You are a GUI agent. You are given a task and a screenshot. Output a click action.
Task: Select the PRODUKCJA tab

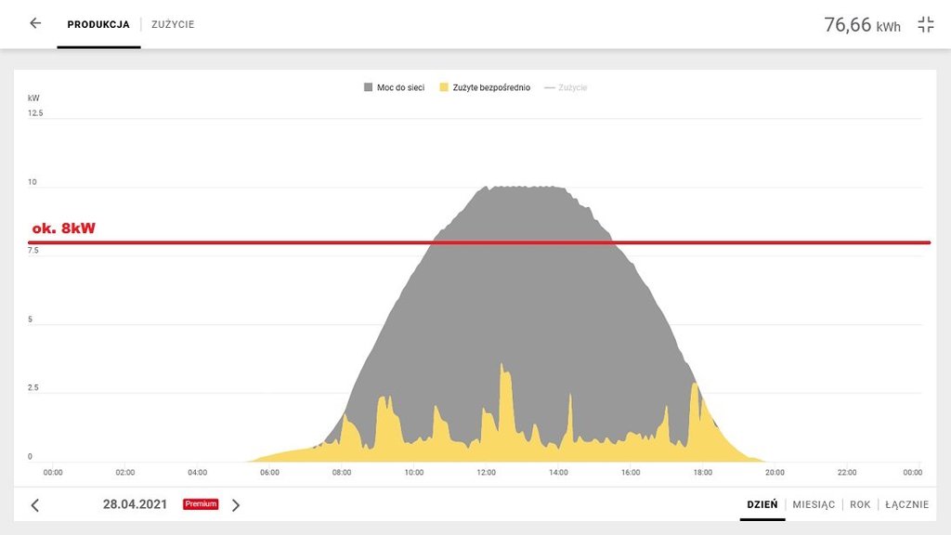(98, 24)
